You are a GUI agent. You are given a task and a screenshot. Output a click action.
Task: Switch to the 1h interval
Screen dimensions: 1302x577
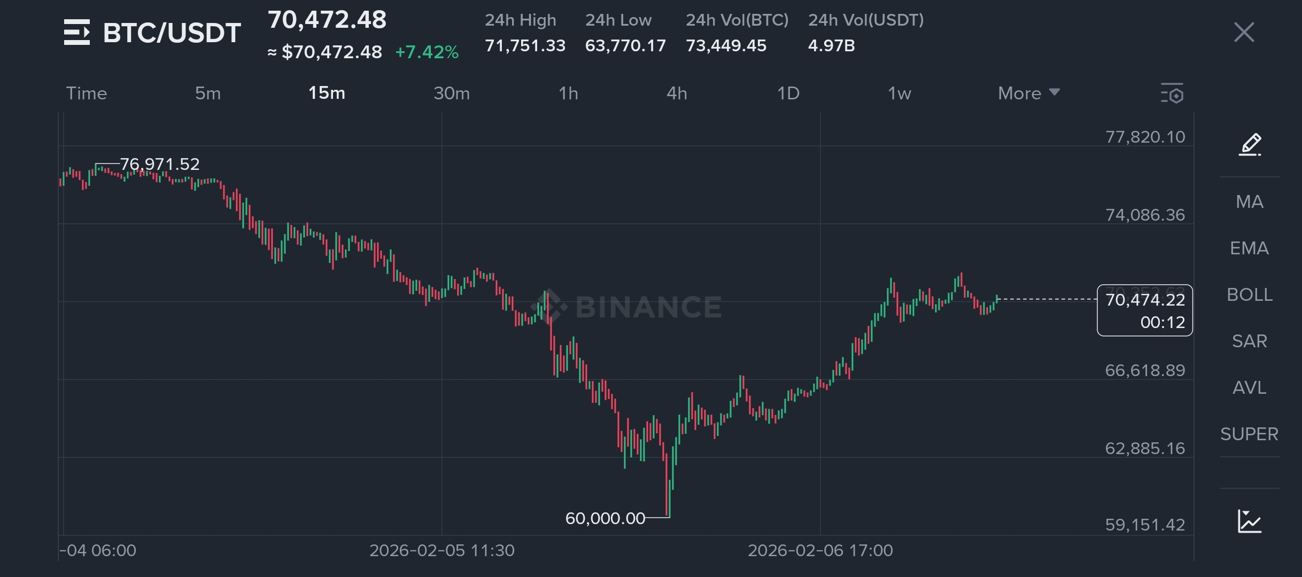(568, 93)
